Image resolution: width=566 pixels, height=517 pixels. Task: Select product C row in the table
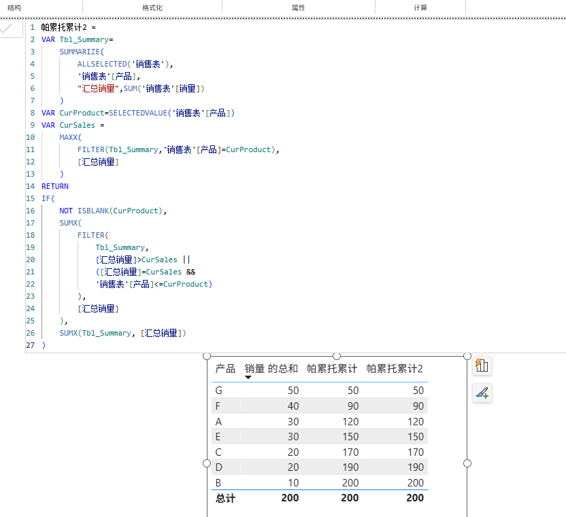[x=320, y=452]
